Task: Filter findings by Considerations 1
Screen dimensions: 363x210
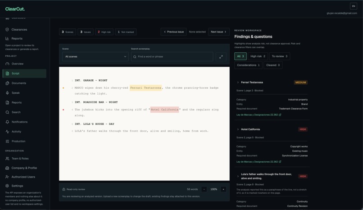Action: 248,65
